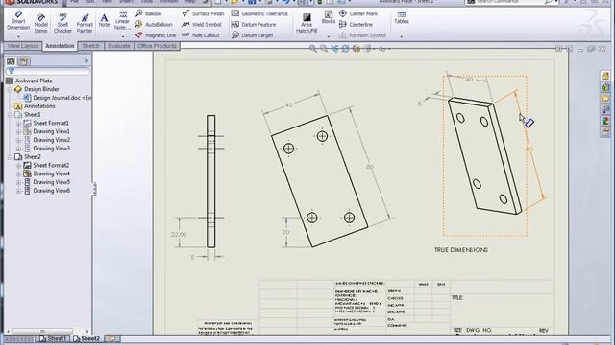Select Drawing View5 in the tree
The height and width of the screenshot is (345, 615).
pyautogui.click(x=47, y=182)
